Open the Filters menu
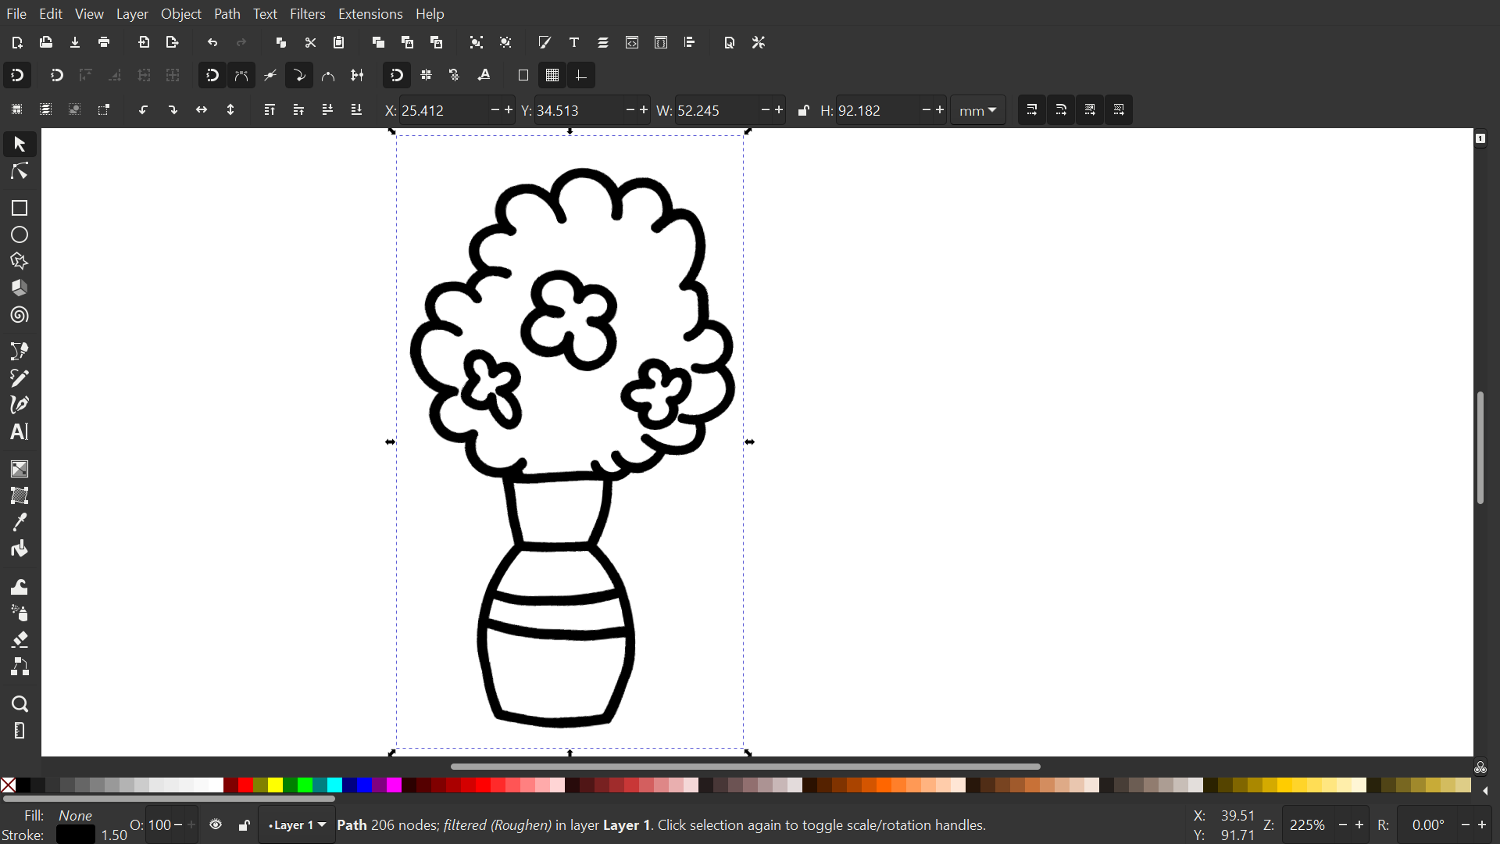 click(307, 14)
